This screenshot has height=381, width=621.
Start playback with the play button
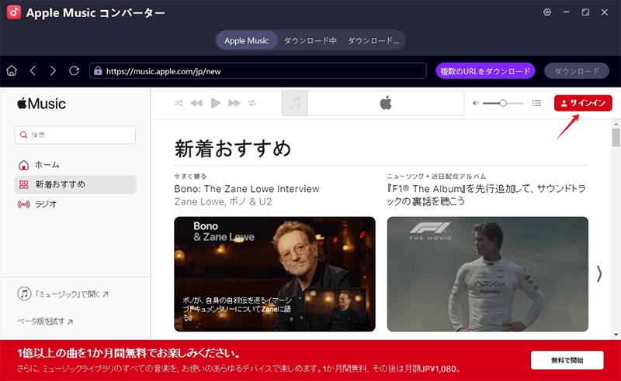click(216, 103)
